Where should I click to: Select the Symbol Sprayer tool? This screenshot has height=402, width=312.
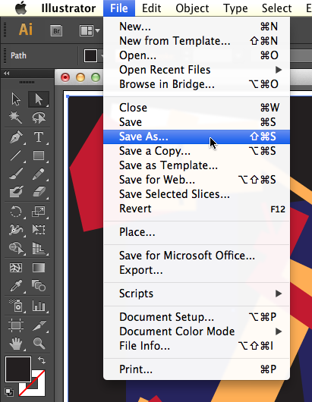point(16,306)
